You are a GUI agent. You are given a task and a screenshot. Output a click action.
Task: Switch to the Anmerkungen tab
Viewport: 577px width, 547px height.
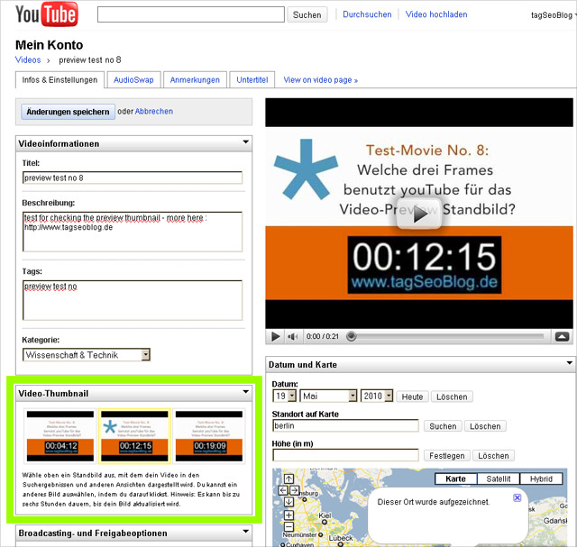[195, 80]
